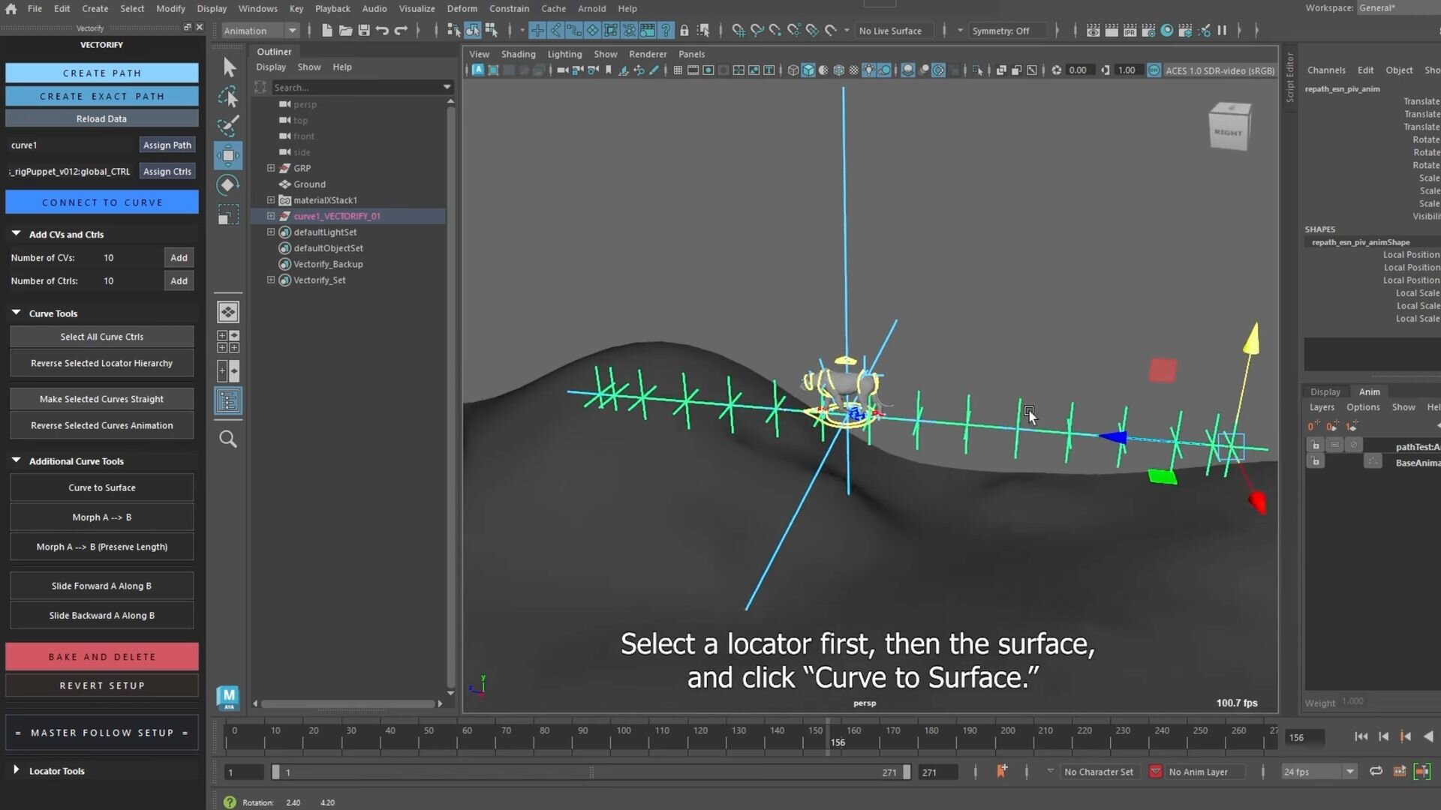
Task: Toggle IPR rendering in the status bar
Action: [1130, 31]
